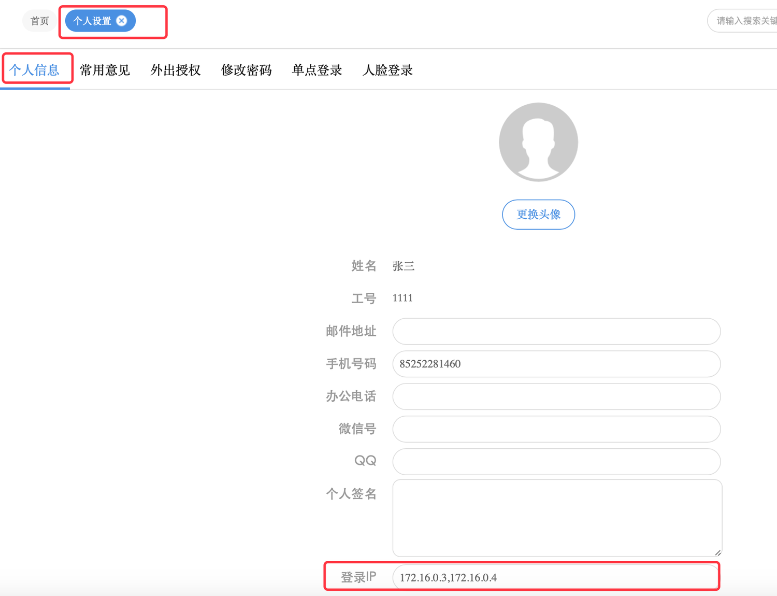
Task: Close the 个人设置 tab with the x icon
Action: [122, 21]
